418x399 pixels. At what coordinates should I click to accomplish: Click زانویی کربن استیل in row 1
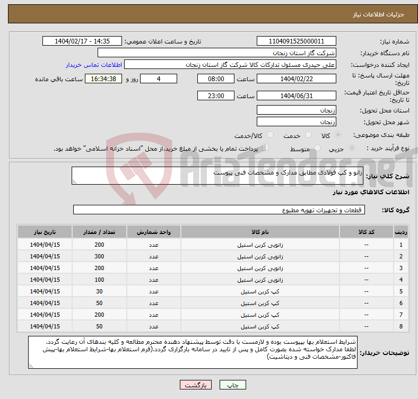pyautogui.click(x=260, y=245)
